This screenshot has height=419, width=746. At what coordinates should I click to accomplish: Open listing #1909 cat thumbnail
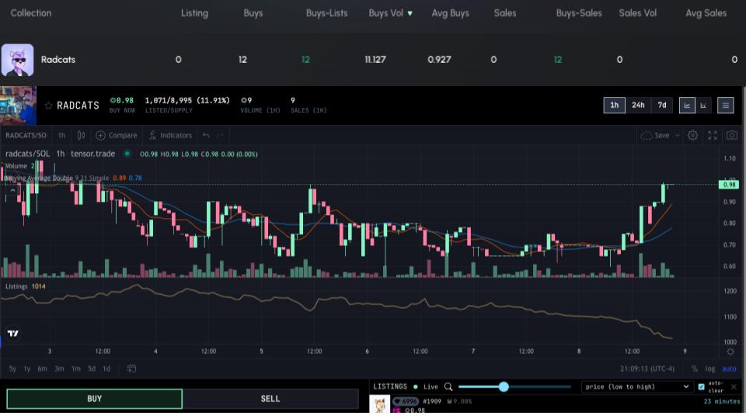(380, 405)
